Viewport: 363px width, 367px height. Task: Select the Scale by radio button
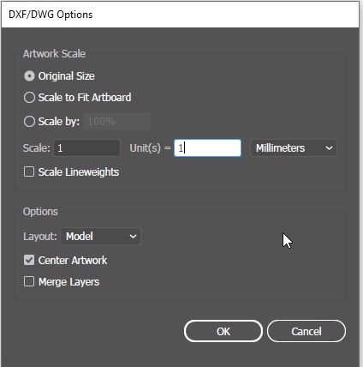(x=29, y=122)
